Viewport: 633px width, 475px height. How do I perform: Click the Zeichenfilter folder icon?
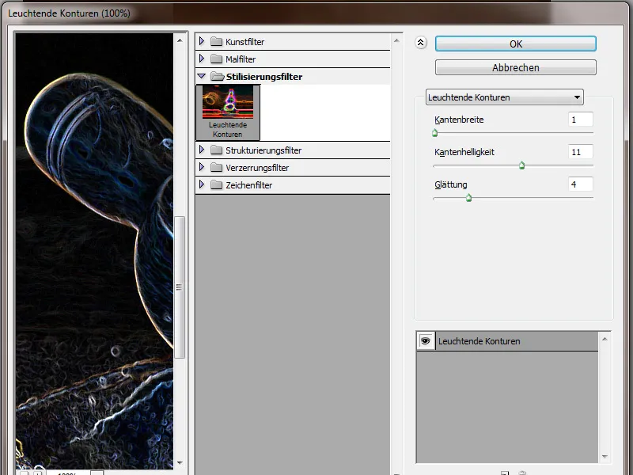tap(216, 185)
